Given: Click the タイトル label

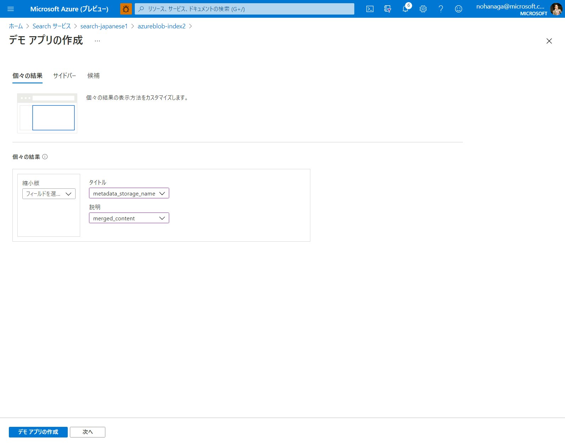Looking at the screenshot, I should (x=98, y=182).
